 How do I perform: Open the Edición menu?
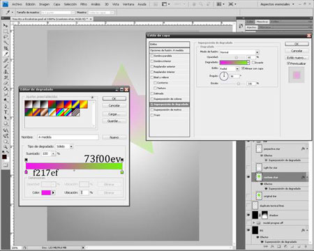31,4
